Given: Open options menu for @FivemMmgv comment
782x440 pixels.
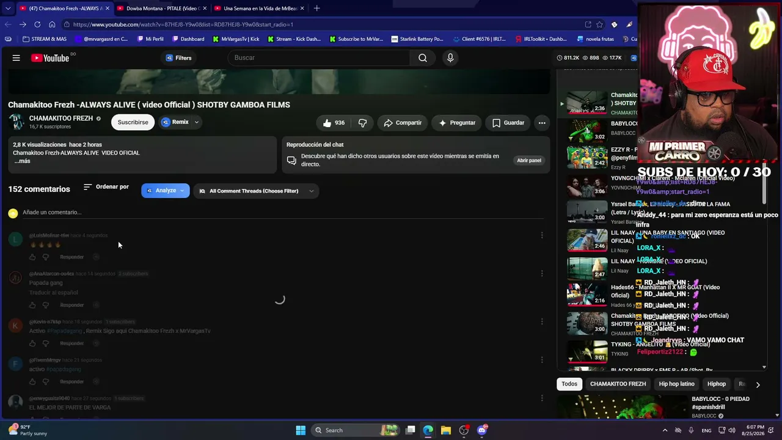Looking at the screenshot, I should click(x=542, y=361).
